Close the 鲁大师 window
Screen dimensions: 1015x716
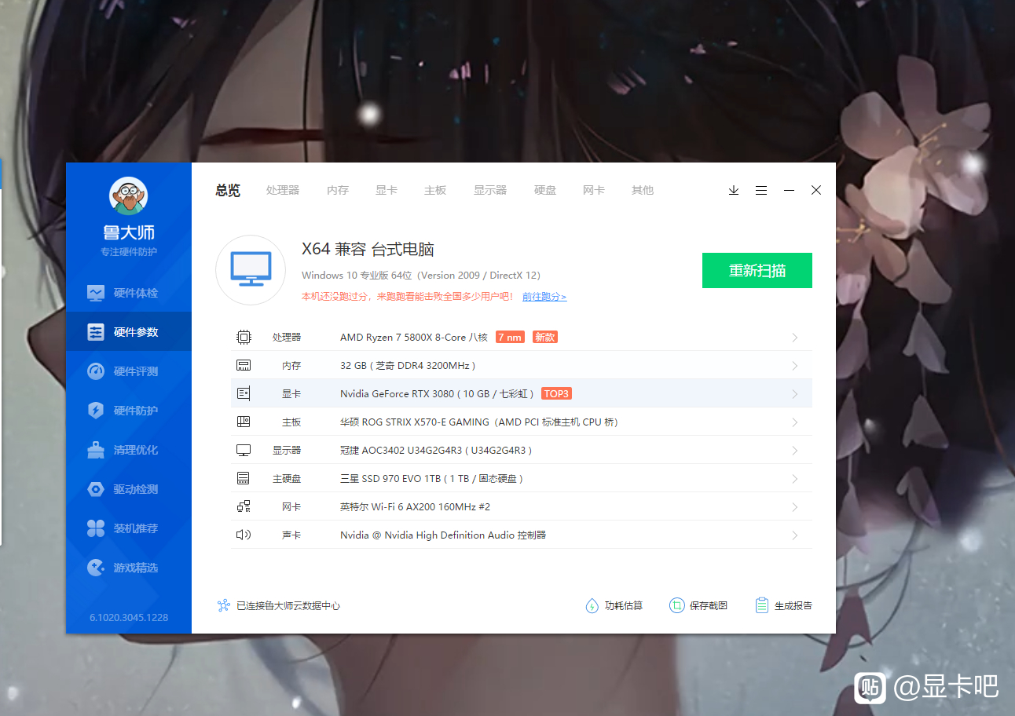pyautogui.click(x=816, y=190)
